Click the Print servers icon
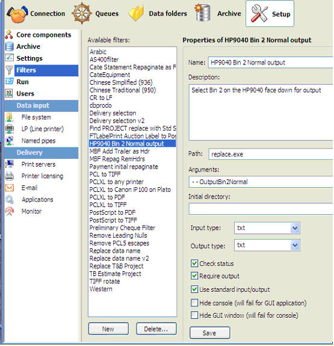Viewport: 334px width, 346px height. [x=9, y=164]
